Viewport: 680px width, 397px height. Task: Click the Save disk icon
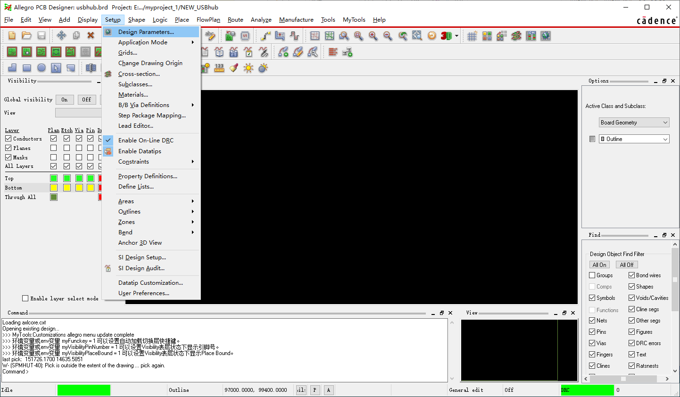(41, 36)
